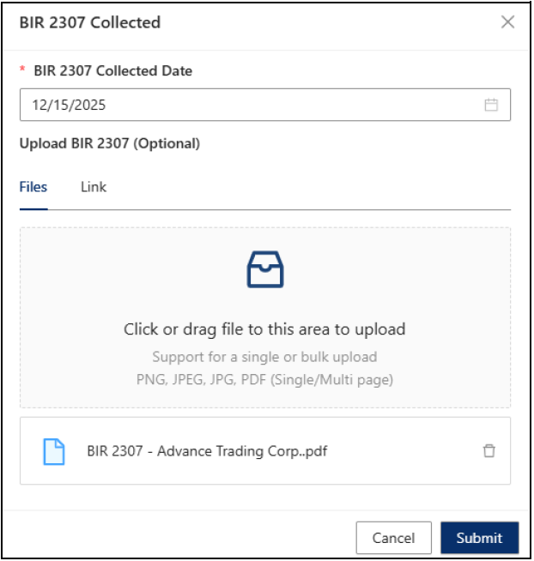Click the inbox upload icon

(265, 269)
